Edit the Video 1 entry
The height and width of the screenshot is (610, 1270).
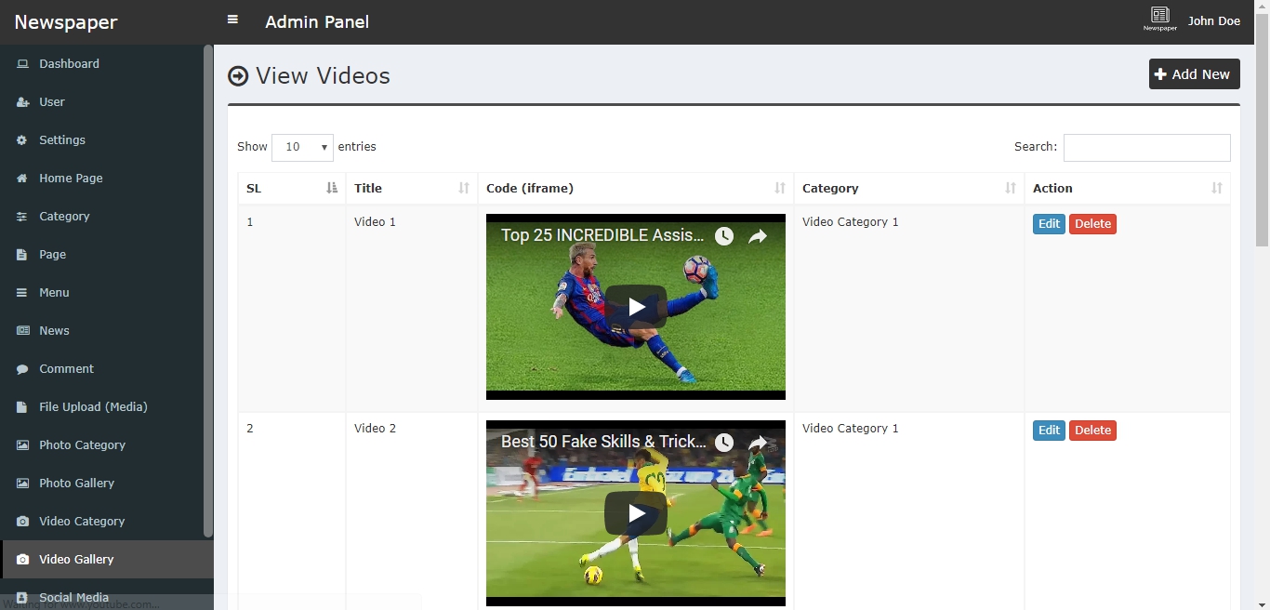pyautogui.click(x=1049, y=223)
